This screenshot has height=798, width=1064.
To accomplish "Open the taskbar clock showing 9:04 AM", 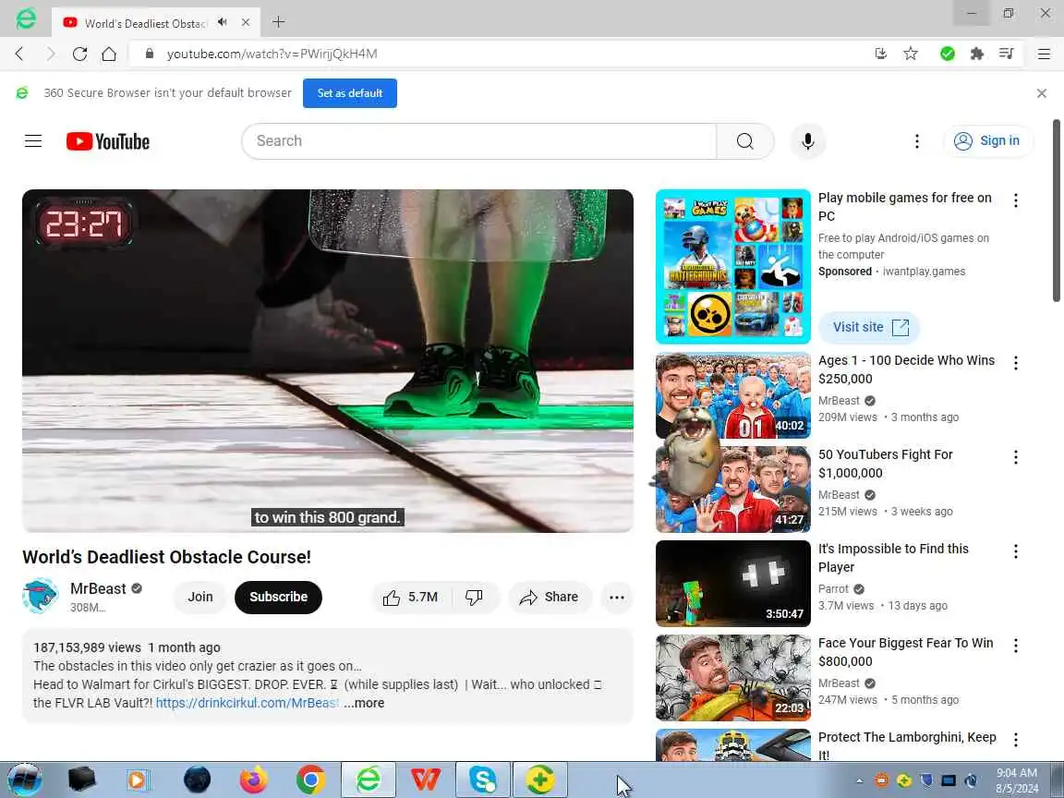I will point(1017,780).
